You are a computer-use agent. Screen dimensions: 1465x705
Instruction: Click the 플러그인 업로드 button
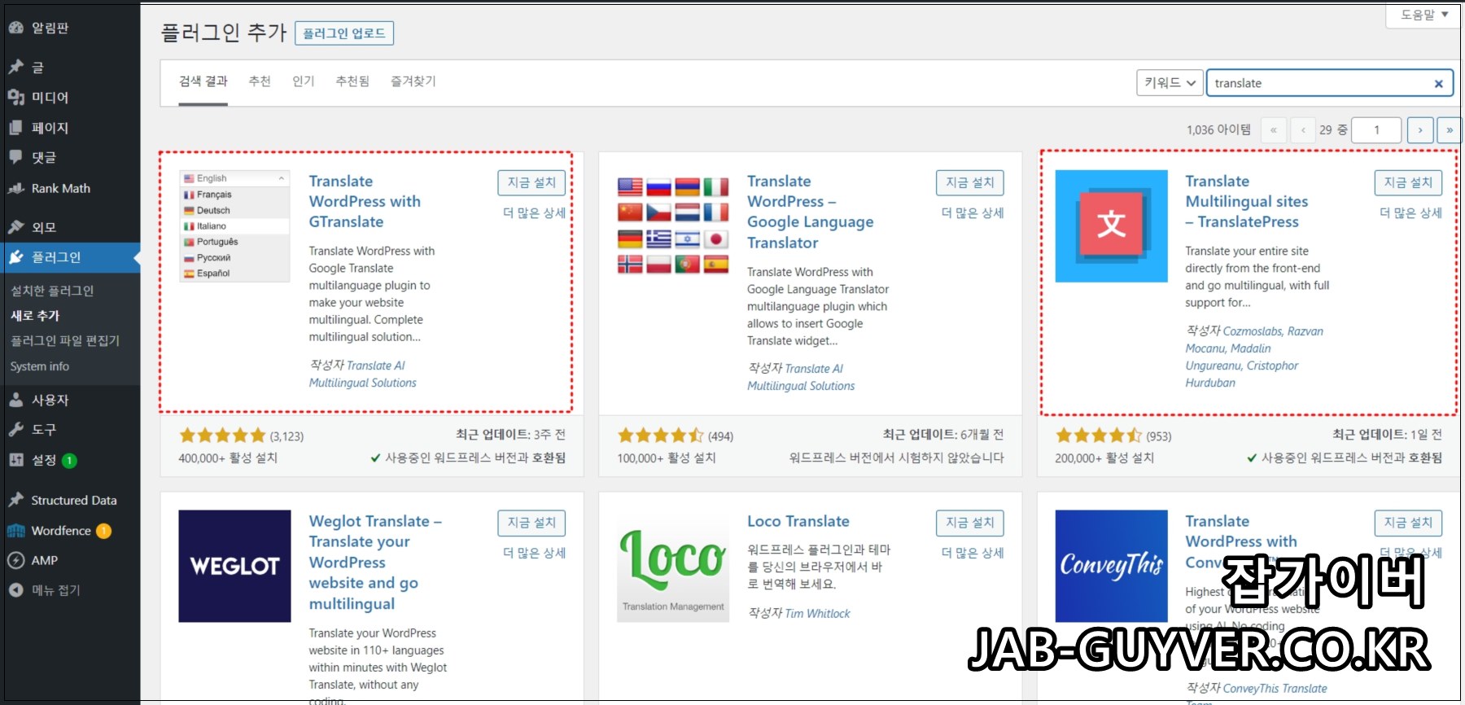click(344, 33)
